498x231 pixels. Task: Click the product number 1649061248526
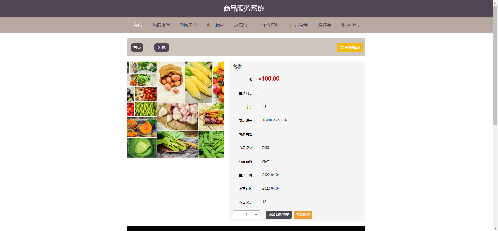coord(274,120)
